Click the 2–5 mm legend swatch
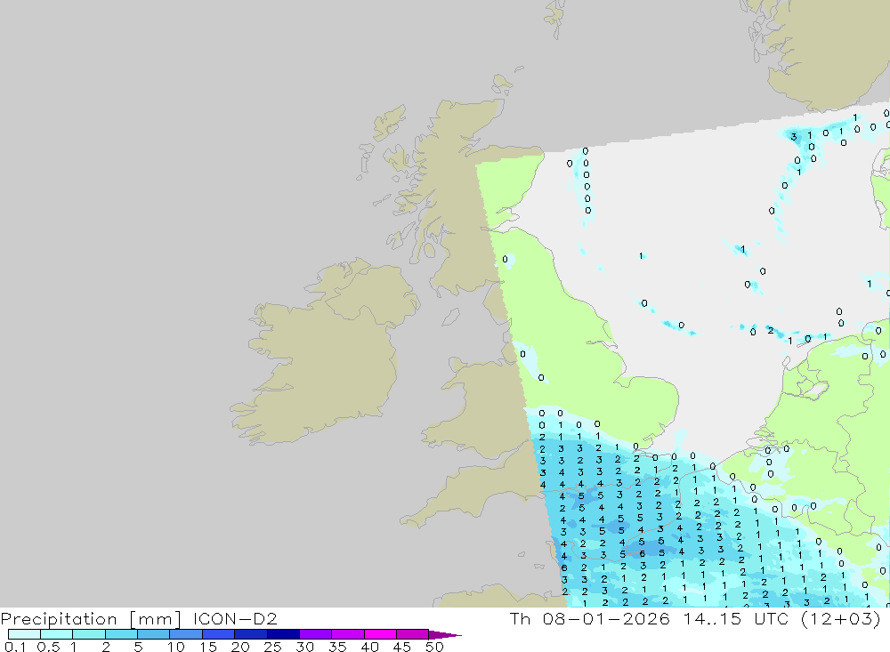 121,634
